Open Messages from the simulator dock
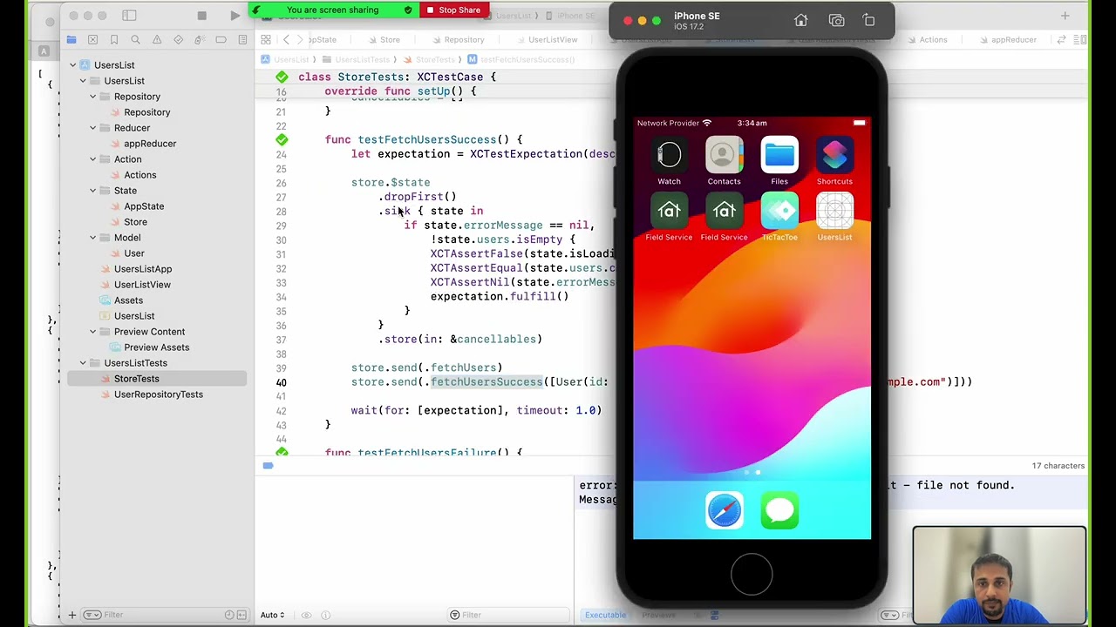Screen dimensions: 1116x627 pyautogui.click(x=779, y=510)
